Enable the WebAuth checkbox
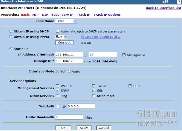This screenshot has width=182, height=131. 57,106
